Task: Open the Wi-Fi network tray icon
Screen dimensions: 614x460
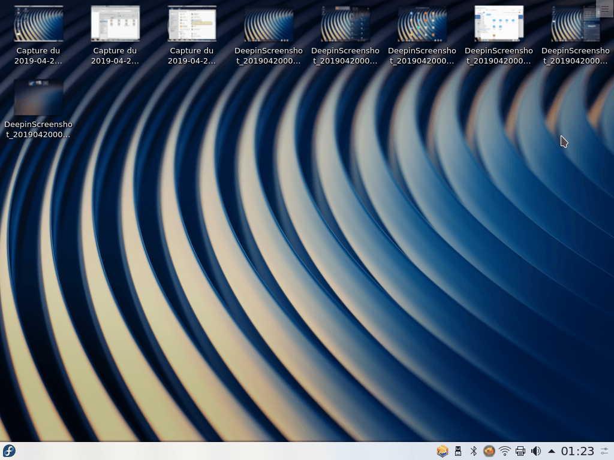Action: coord(505,451)
